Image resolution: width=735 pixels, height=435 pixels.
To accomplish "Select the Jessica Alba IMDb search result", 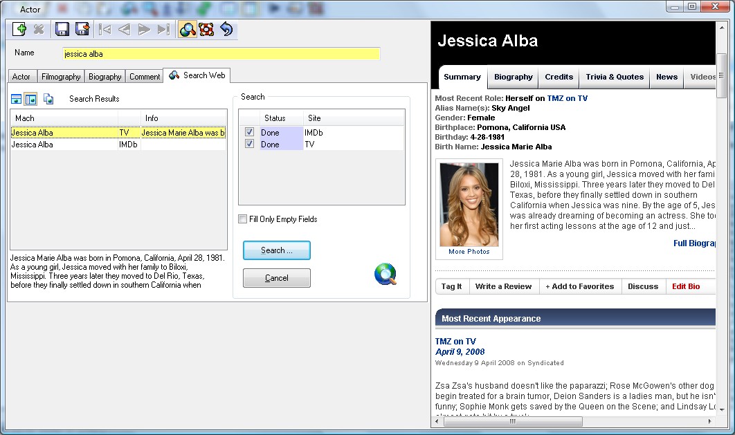I will [118, 145].
